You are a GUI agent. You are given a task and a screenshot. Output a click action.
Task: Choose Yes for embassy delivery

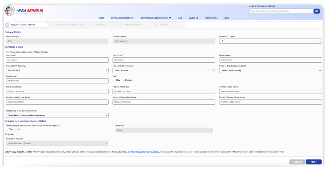[x=8, y=129]
